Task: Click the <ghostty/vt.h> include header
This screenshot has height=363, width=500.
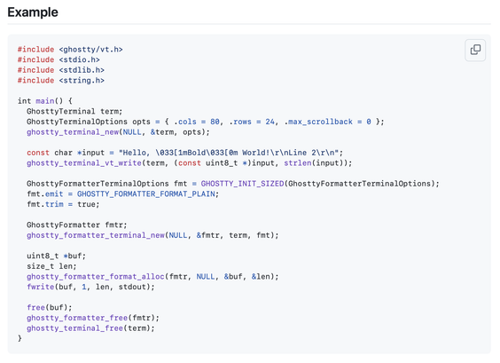Action: (x=91, y=50)
